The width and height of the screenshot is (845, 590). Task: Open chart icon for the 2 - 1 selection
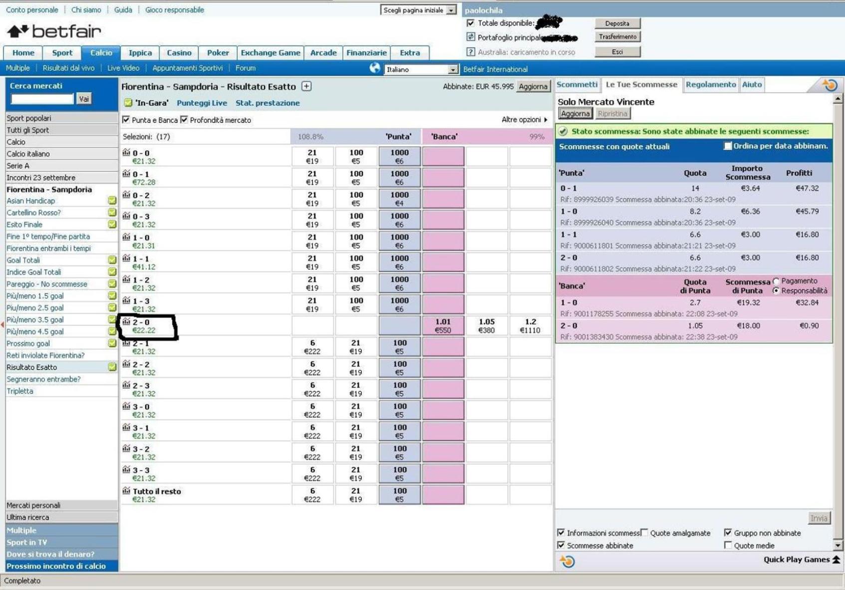pyautogui.click(x=126, y=343)
